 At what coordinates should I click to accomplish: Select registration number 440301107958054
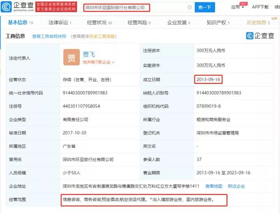[x=81, y=106]
